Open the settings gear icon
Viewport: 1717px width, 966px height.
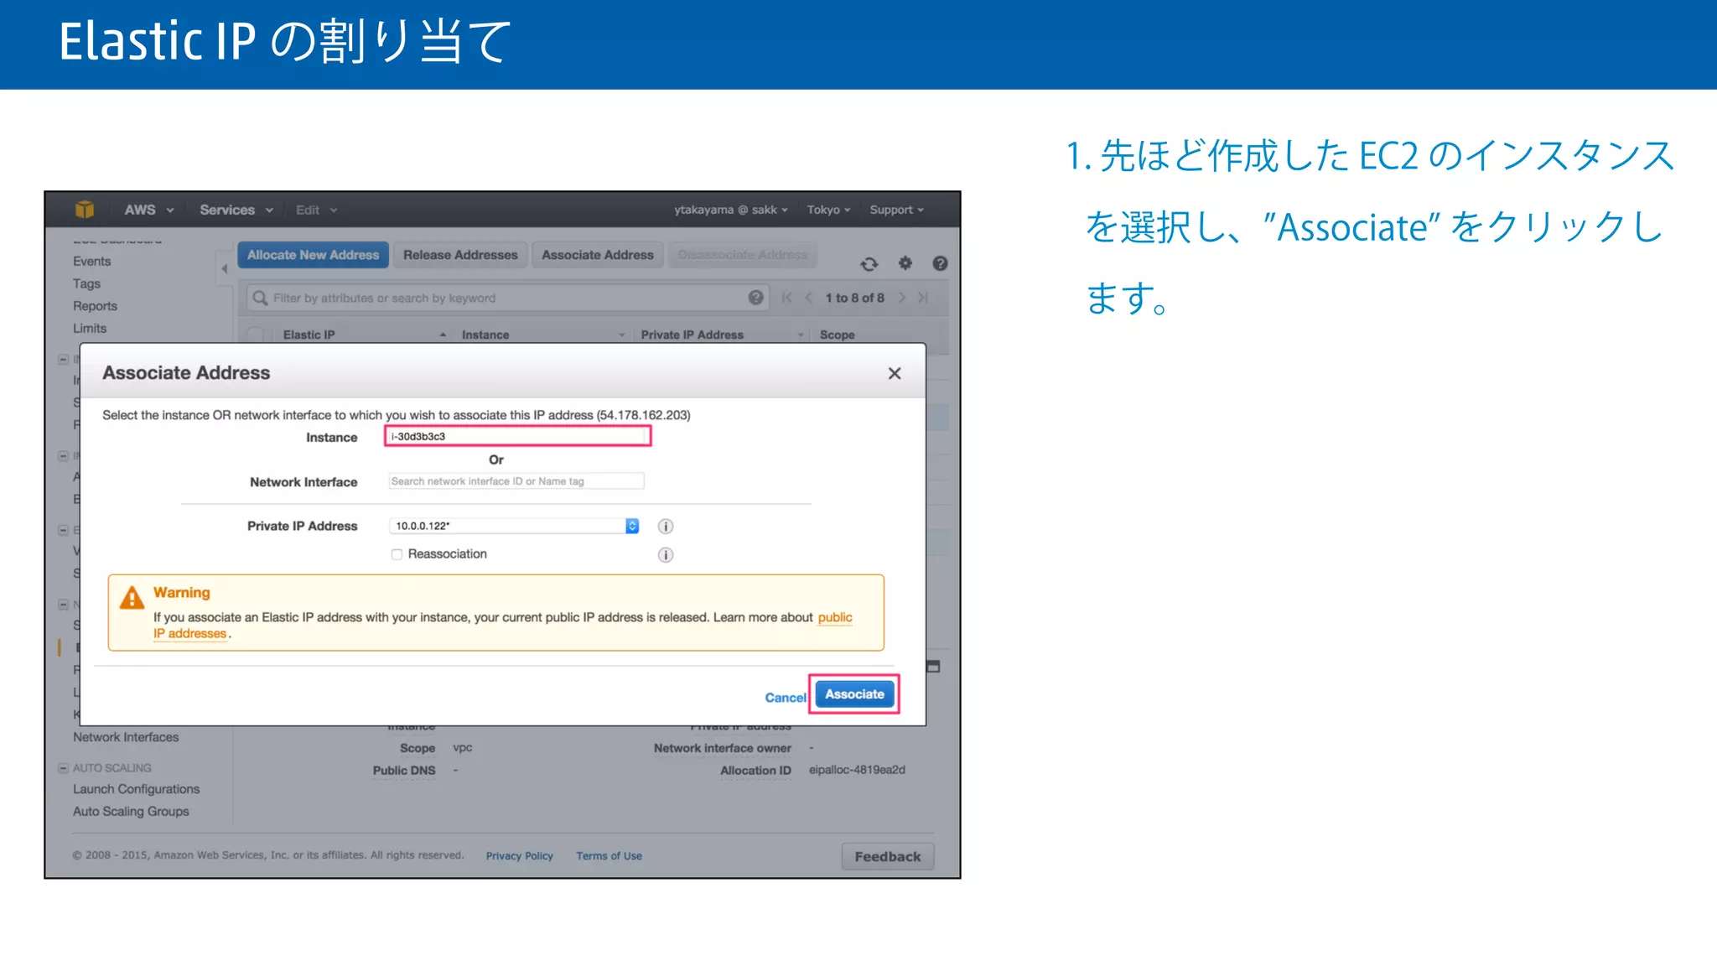click(x=905, y=262)
